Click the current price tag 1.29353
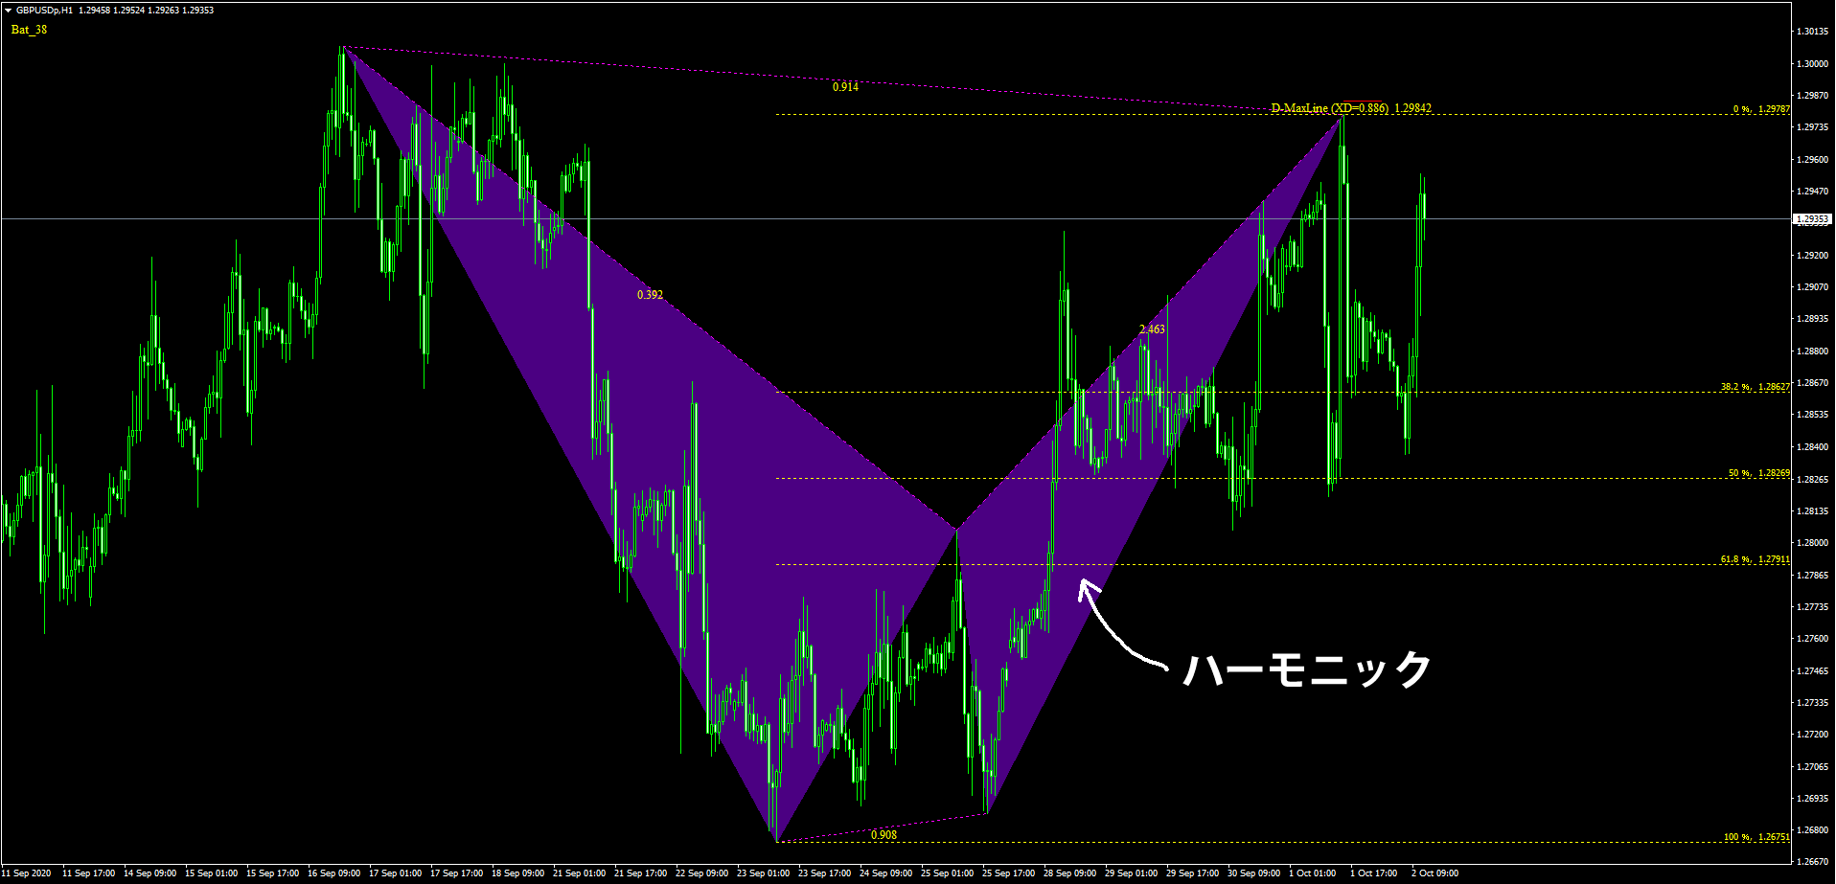Viewport: 1836px width, 884px height. point(1812,219)
